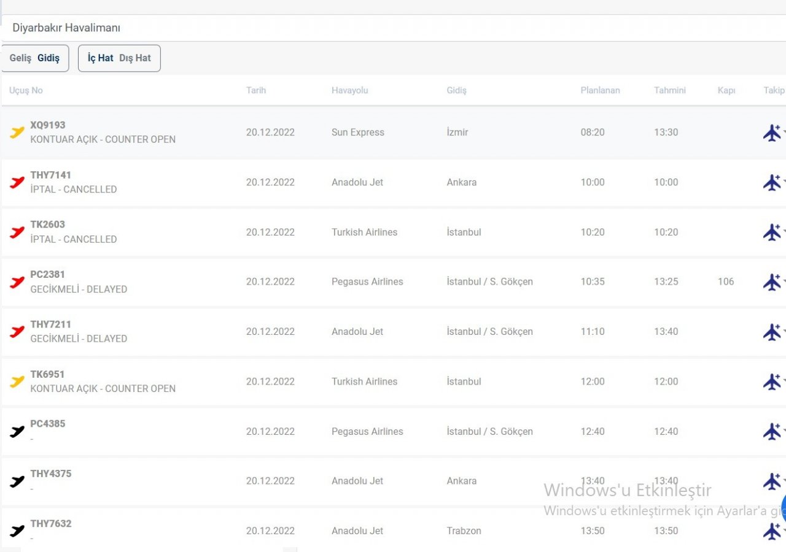Click red cancelled plane icon beside THY7141
This screenshot has width=786, height=552.
pyautogui.click(x=17, y=182)
